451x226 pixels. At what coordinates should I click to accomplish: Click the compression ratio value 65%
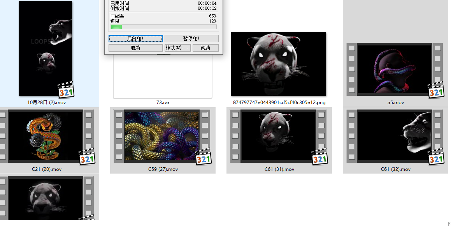[212, 16]
